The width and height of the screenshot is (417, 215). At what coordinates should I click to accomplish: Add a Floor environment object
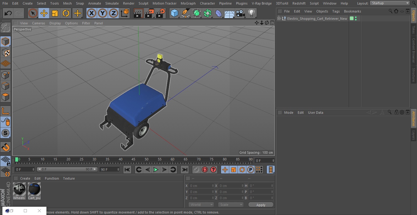point(230,13)
